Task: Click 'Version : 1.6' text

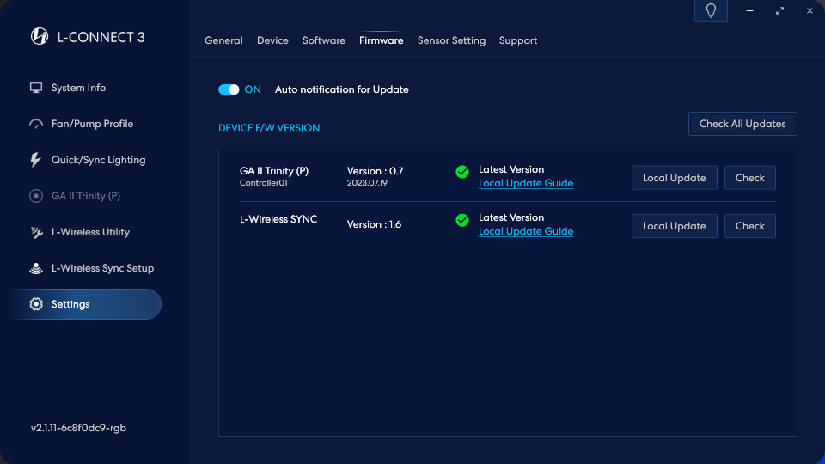Action: pos(374,224)
